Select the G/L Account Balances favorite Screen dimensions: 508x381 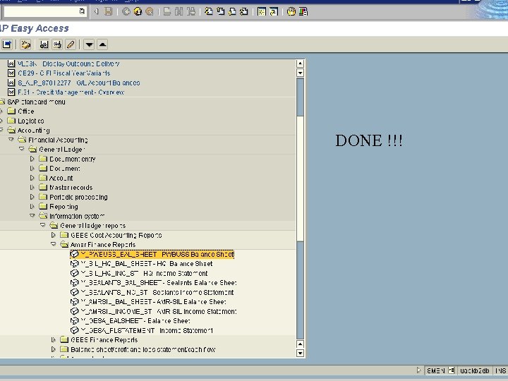(79, 83)
